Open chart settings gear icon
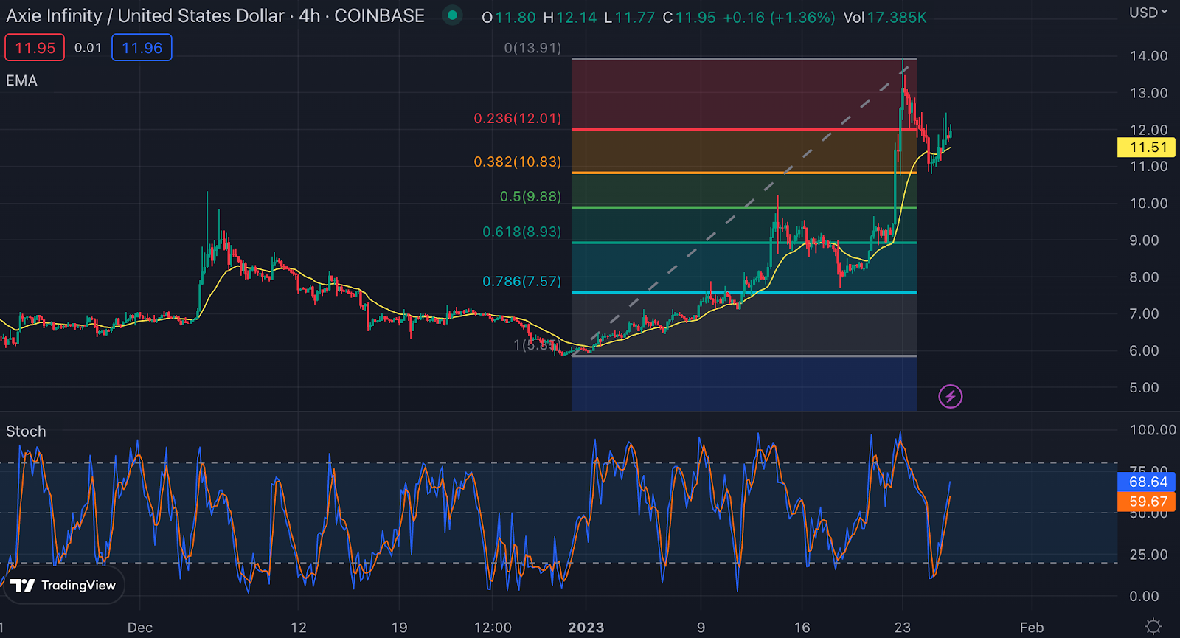 click(1153, 627)
